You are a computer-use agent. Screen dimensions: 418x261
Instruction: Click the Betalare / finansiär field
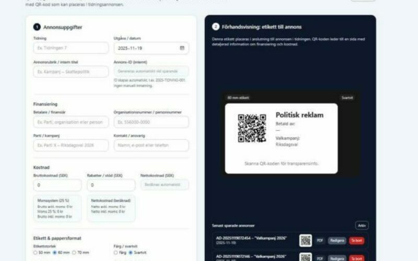(71, 122)
